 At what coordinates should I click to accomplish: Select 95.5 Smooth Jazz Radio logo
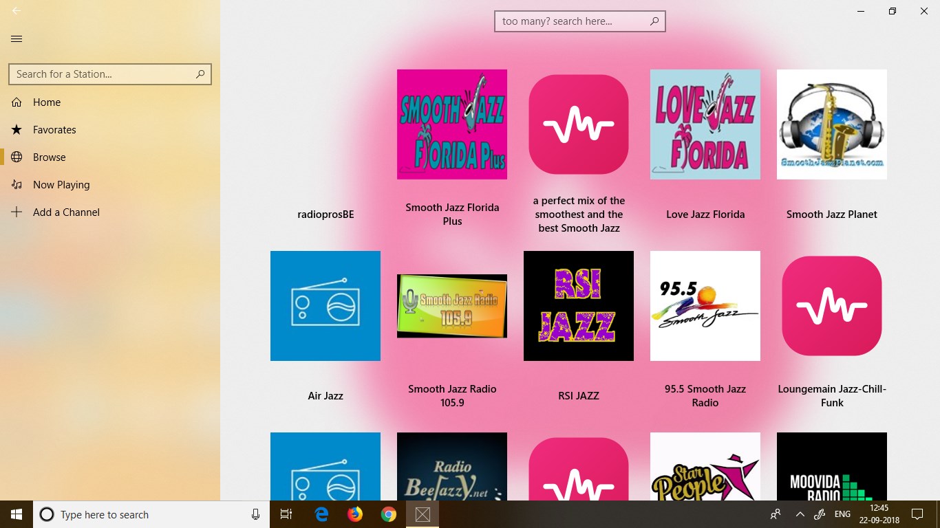point(705,306)
